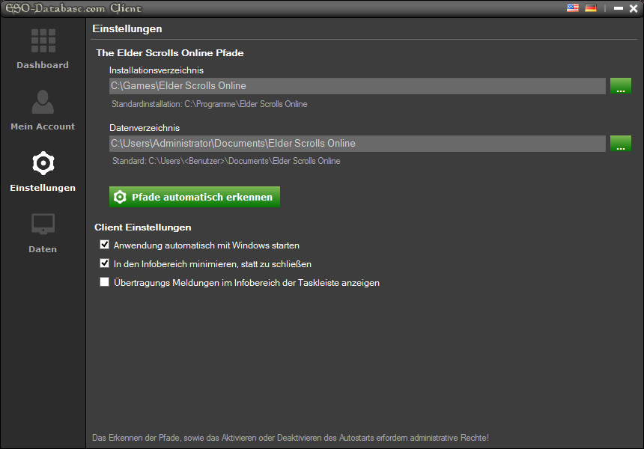Open the Daten monitor icon
644x449 pixels.
click(43, 224)
